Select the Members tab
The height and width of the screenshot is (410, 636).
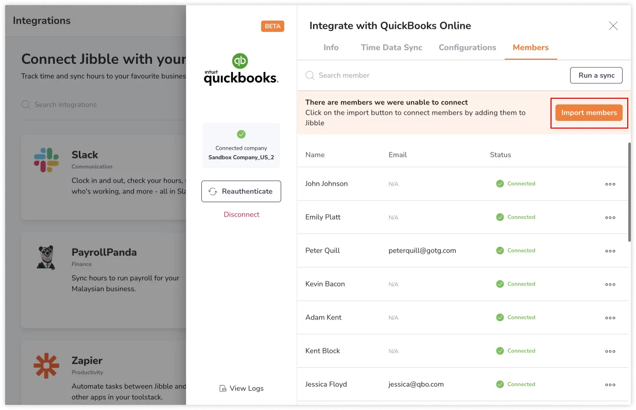tap(531, 47)
